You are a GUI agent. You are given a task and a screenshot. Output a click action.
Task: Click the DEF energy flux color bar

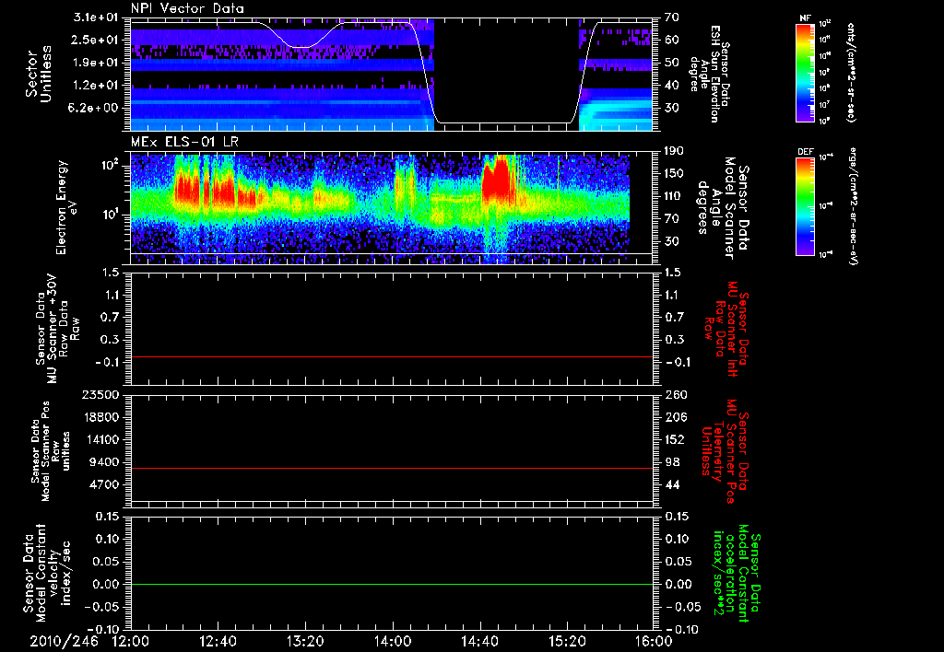point(805,207)
